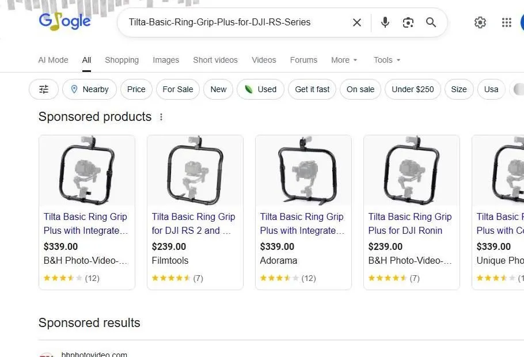Click the magnifying glass to search

pos(431,22)
